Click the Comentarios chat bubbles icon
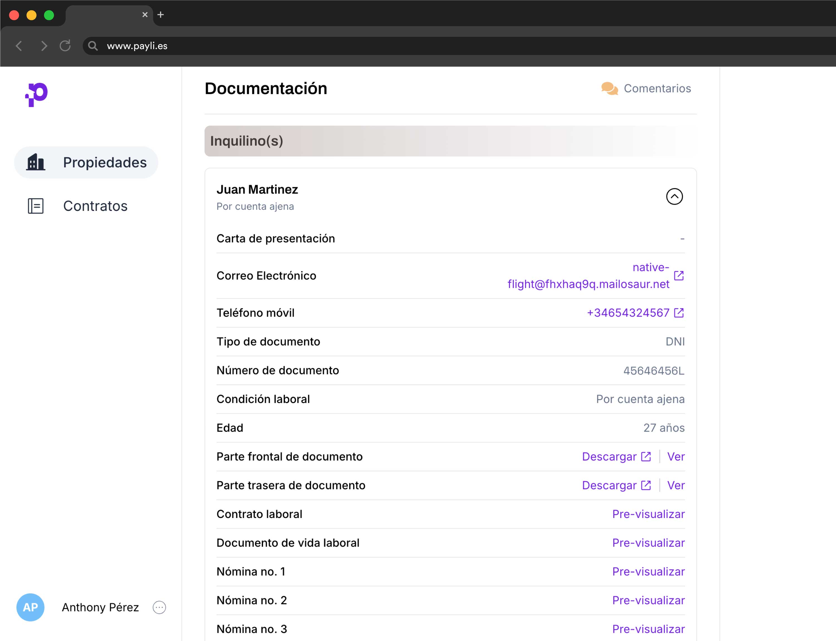This screenshot has width=836, height=641. (609, 88)
